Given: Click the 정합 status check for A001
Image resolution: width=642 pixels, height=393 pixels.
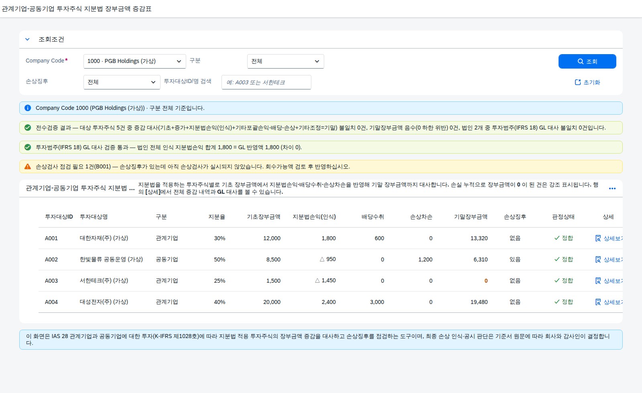Looking at the screenshot, I should (x=563, y=238).
